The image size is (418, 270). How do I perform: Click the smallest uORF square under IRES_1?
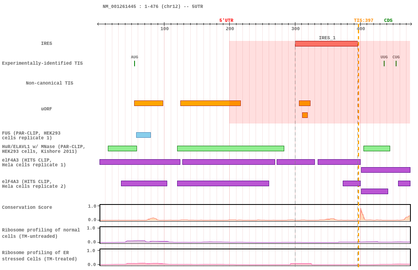(x=305, y=115)
